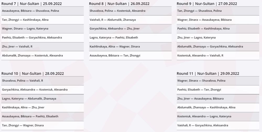This screenshot has width=262, height=132.
Task: Click Tan, Zhongyi — Kashlinskaya, Alina pairing
Action: [x=25, y=20]
